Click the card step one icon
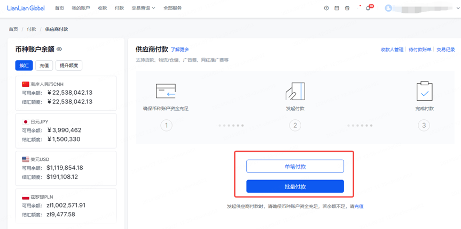This screenshot has height=229, width=461. pos(166,91)
